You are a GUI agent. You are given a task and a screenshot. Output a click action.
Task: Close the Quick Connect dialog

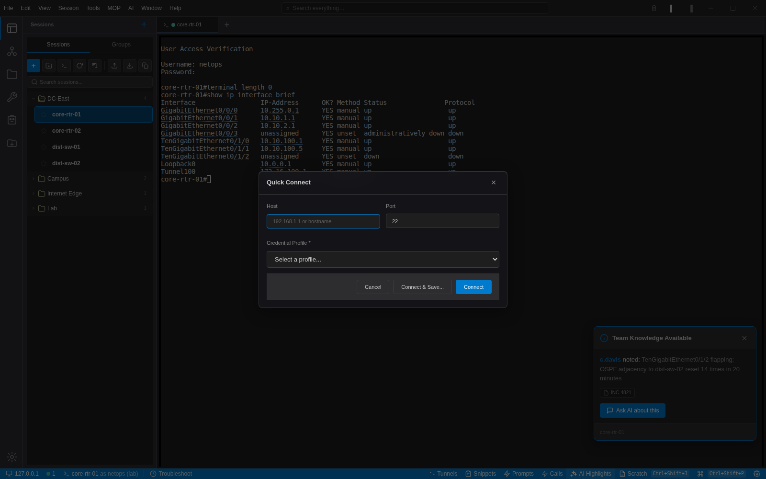pos(494,182)
